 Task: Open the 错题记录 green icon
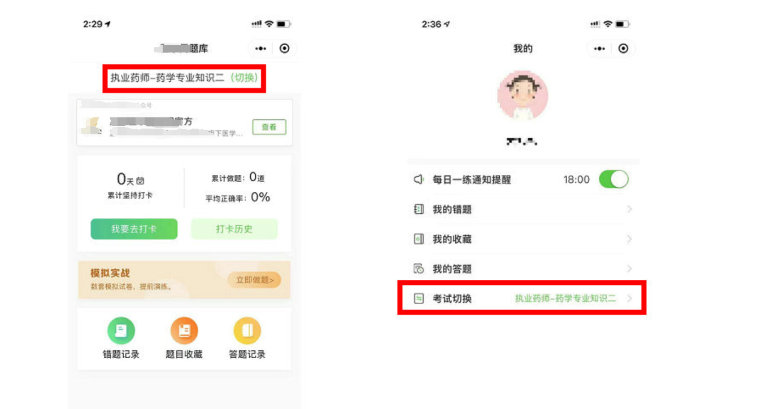point(121,331)
